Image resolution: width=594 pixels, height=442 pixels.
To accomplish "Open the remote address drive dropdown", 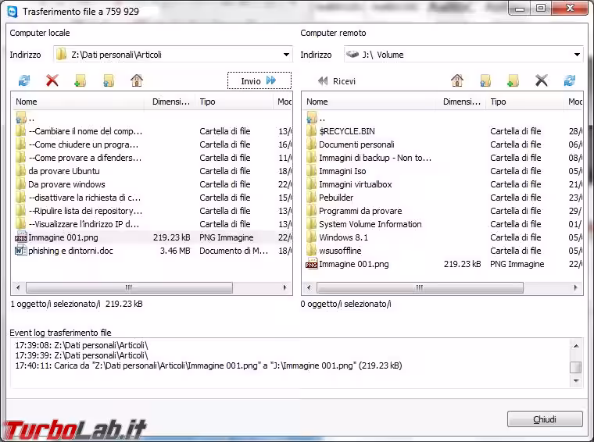I will tap(577, 55).
